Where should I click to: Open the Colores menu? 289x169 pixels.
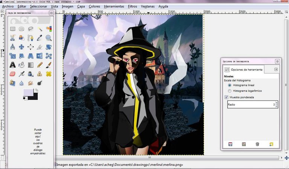tap(94, 6)
